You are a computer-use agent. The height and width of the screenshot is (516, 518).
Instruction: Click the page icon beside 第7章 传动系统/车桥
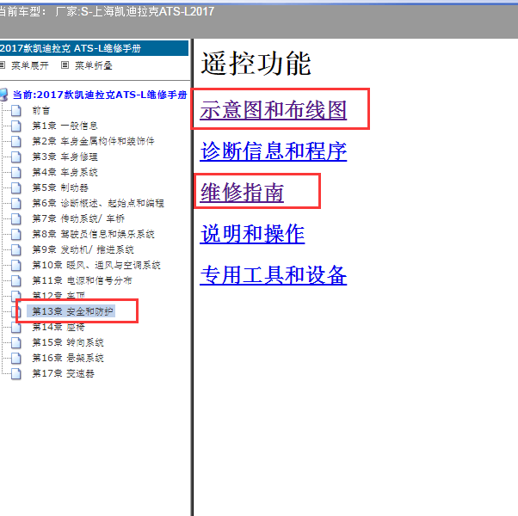pos(15,218)
